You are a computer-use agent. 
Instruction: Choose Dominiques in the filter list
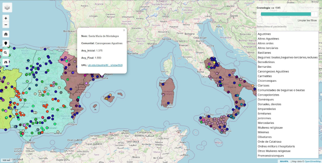[266, 99]
